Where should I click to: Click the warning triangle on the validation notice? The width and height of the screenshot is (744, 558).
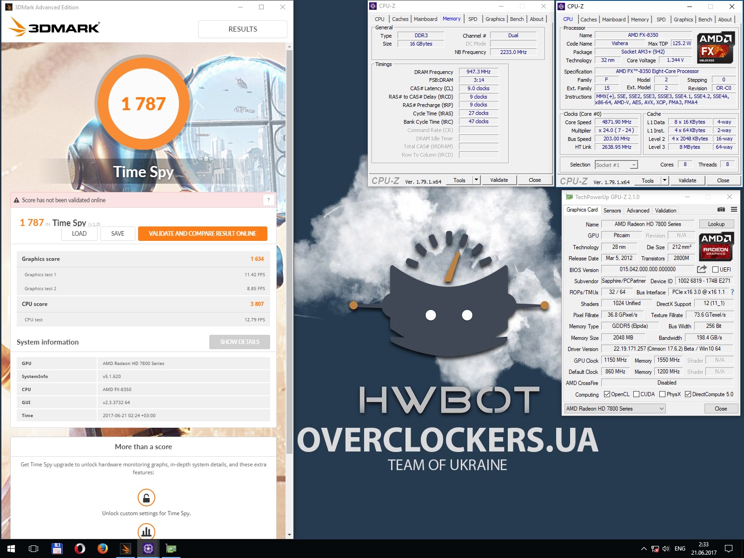click(x=17, y=200)
